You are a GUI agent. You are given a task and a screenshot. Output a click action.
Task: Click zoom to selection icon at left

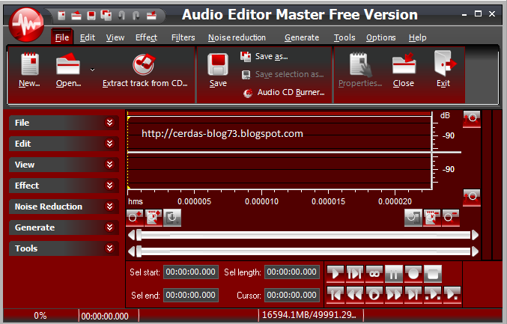(154, 218)
